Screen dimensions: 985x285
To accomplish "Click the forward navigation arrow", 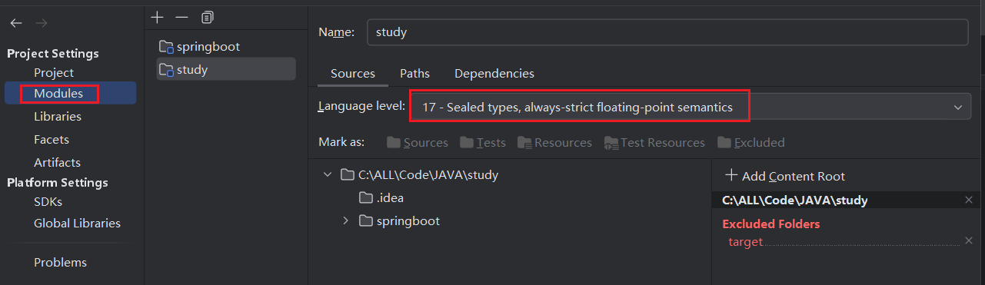I will point(42,23).
